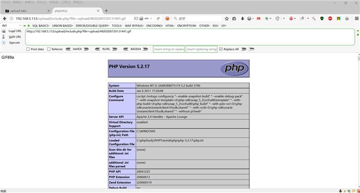Close the upload-labs tab
Screen dimensions: 360x193
[x=49, y=11]
